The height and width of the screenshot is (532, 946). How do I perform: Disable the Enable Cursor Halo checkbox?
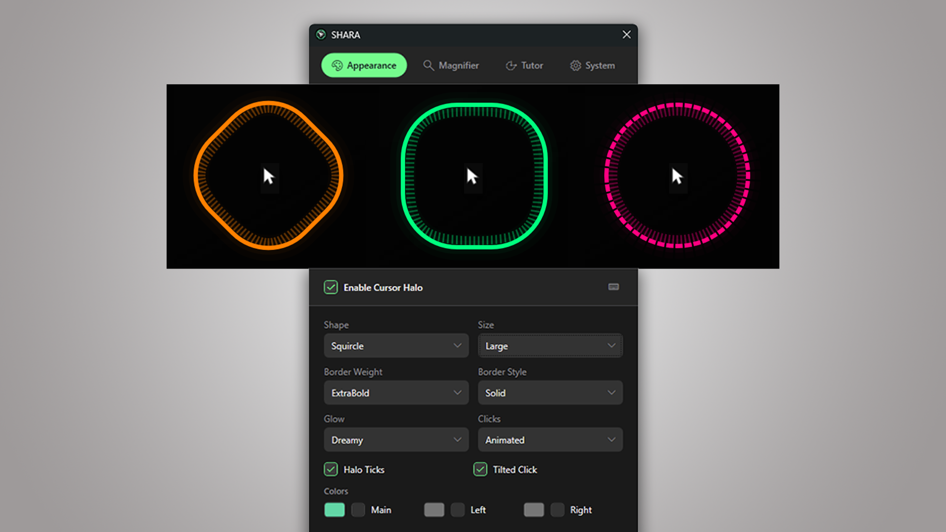pyautogui.click(x=331, y=287)
